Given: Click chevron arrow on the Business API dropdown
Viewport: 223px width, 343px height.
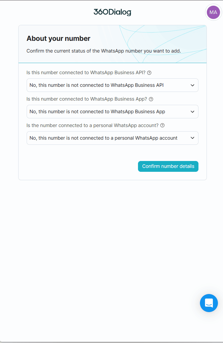Looking at the screenshot, I should pos(192,85).
